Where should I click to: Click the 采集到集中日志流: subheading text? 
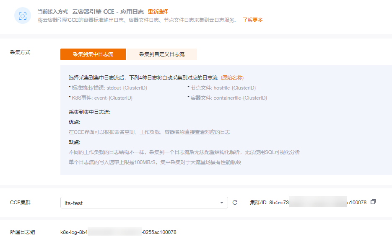pos(89,112)
